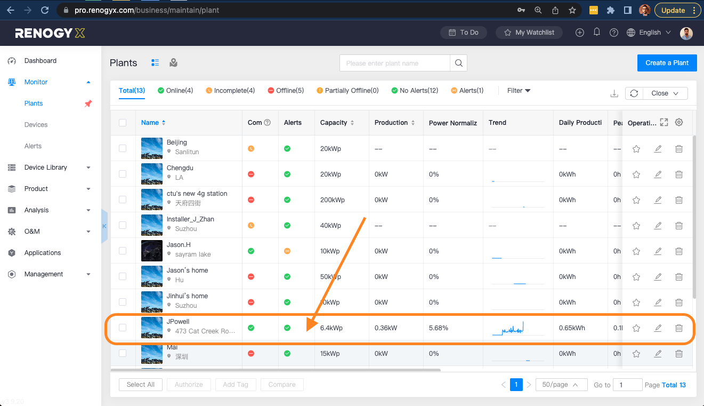Check the Chengdu row checkbox
The height and width of the screenshot is (406, 704).
point(123,174)
